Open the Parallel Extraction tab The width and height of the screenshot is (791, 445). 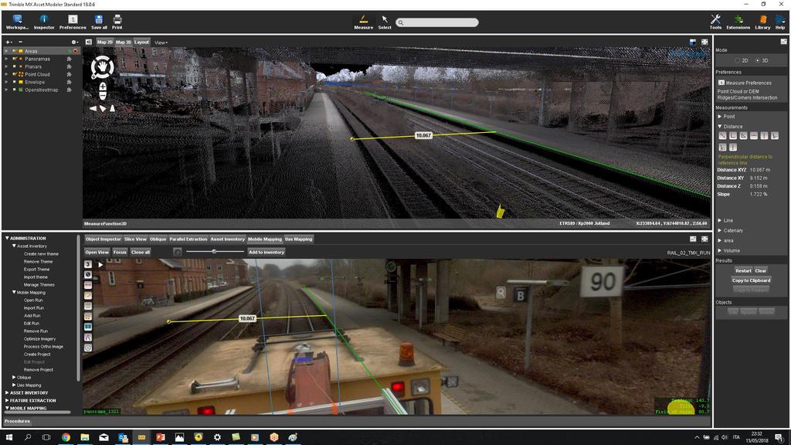pos(188,239)
